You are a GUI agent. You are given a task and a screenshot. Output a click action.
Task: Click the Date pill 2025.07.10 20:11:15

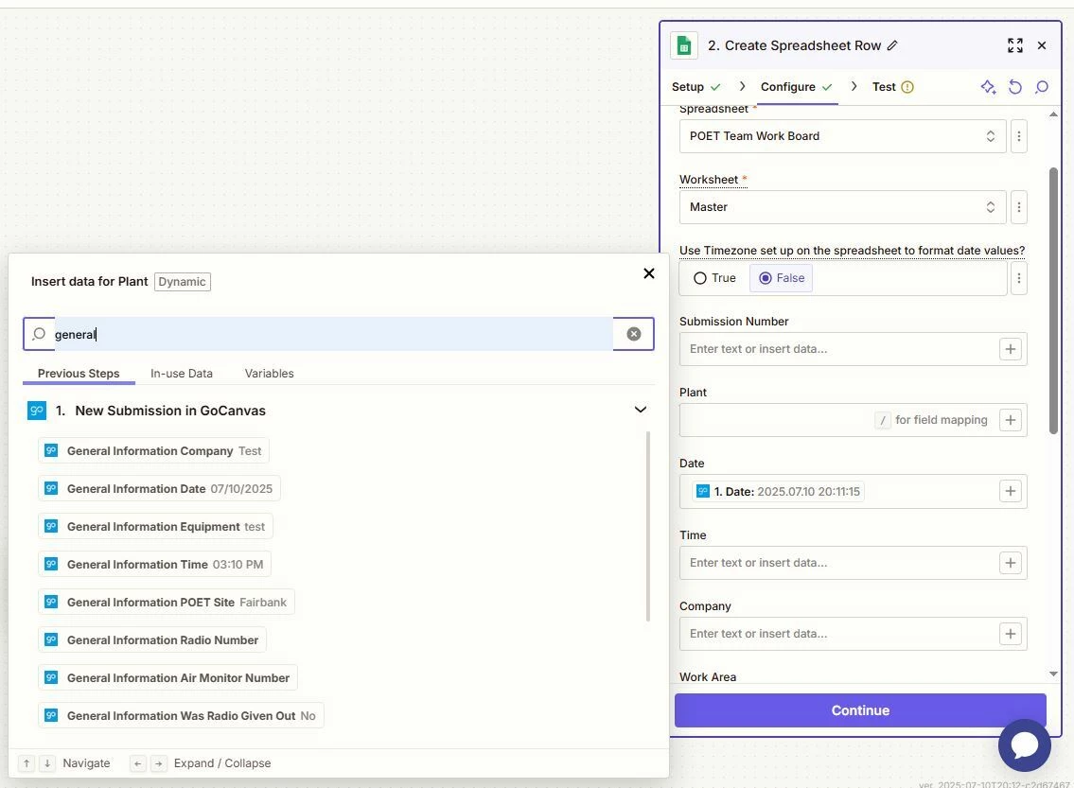point(778,492)
